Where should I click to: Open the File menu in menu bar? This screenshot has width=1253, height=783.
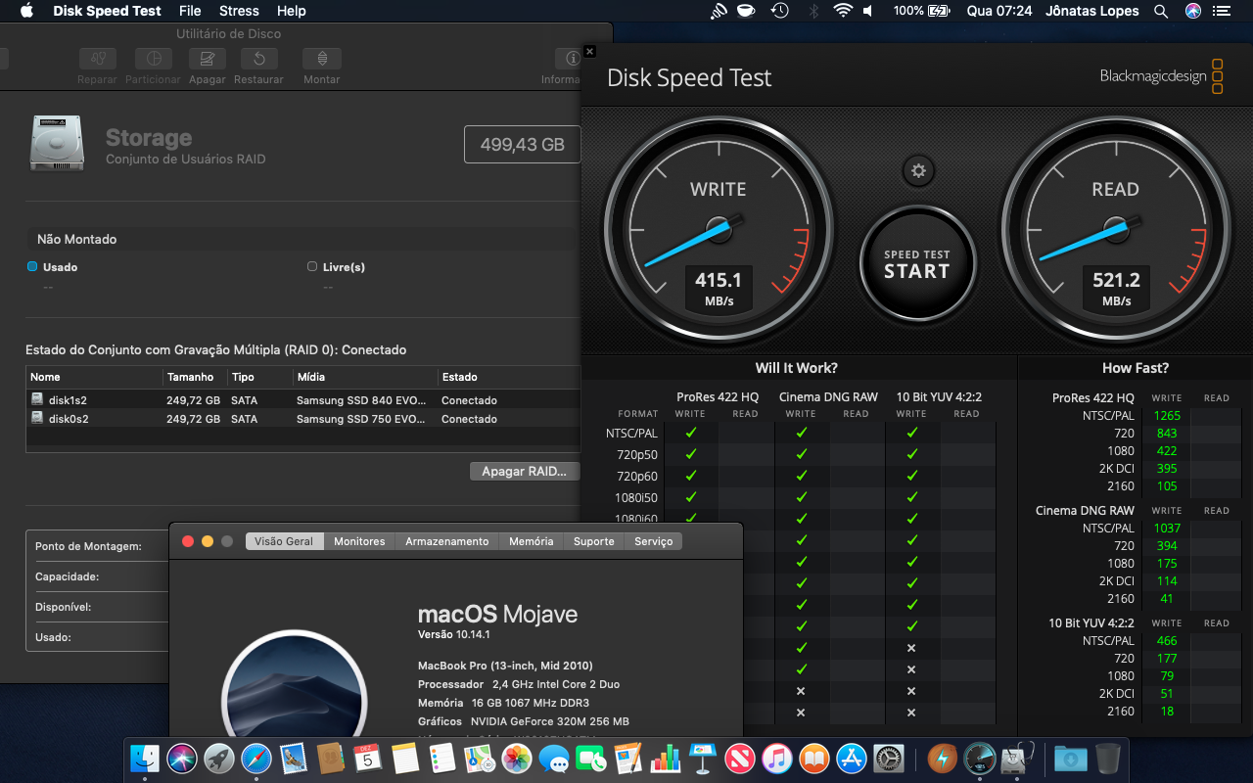point(190,11)
